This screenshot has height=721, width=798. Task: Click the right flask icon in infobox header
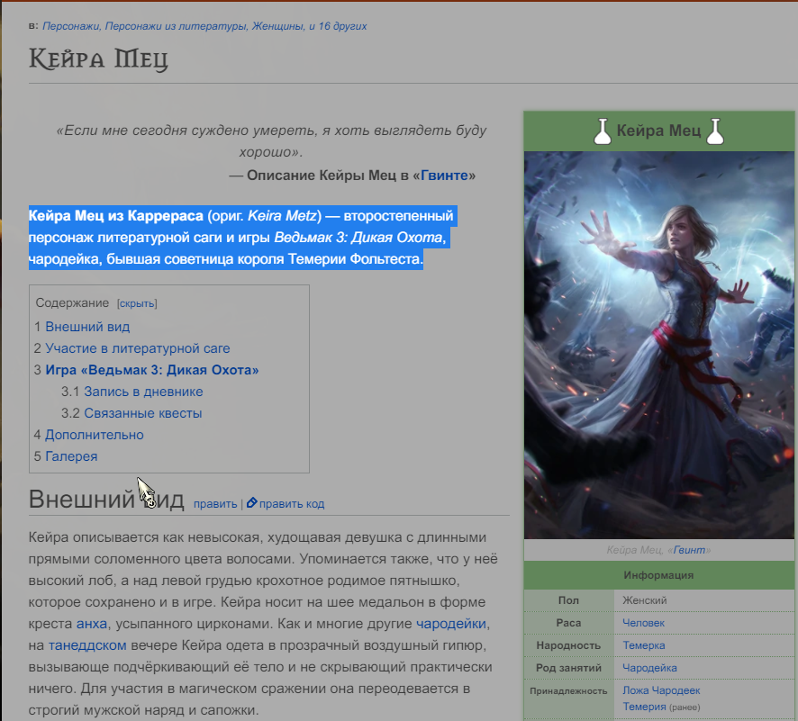point(714,131)
